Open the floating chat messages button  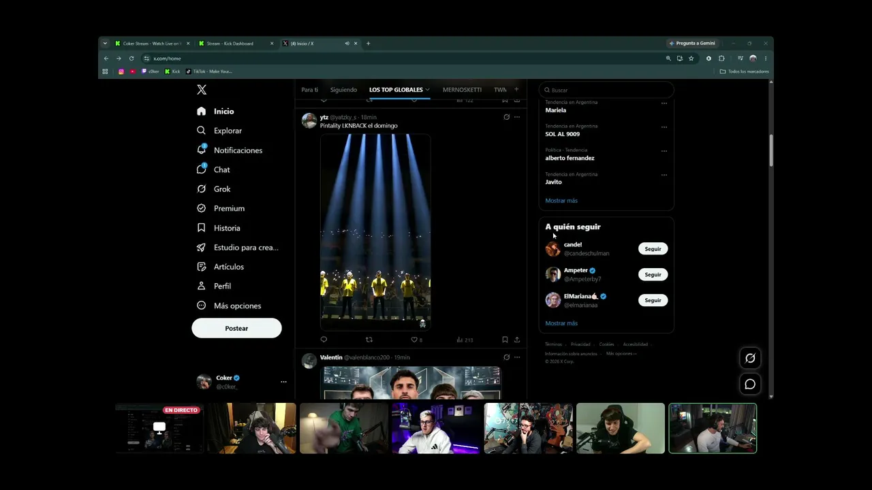click(x=750, y=385)
